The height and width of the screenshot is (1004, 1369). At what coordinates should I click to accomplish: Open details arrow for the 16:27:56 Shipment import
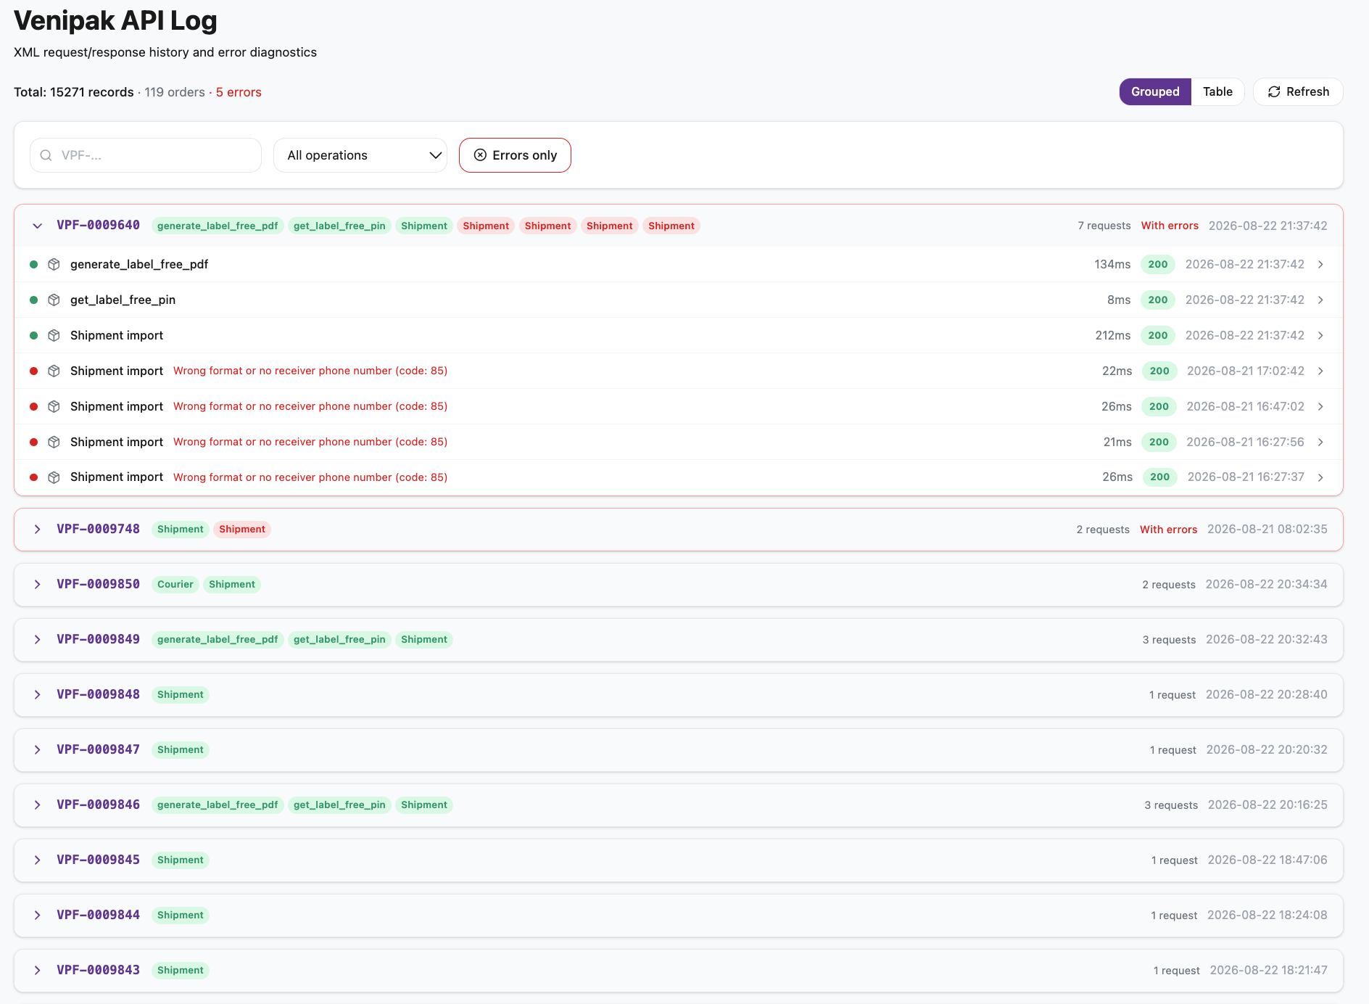pos(1320,442)
